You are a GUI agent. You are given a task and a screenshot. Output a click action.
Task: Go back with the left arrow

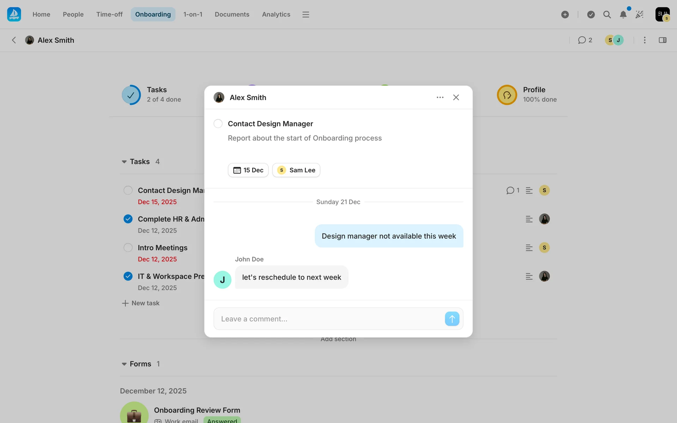14,40
